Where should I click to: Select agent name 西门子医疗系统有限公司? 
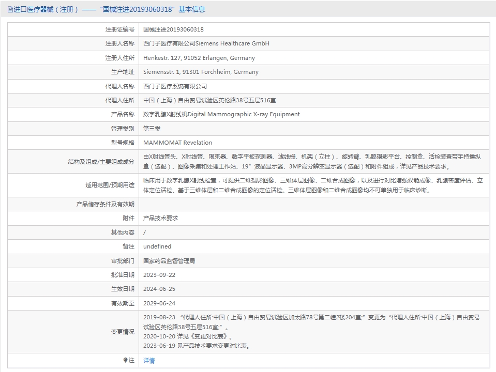[x=175, y=86]
